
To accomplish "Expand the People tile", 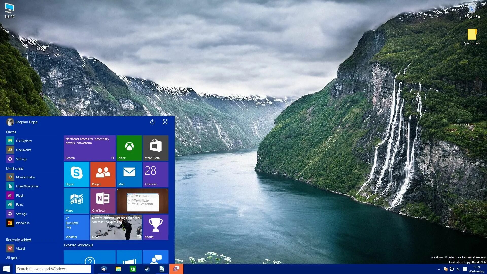I will [103, 174].
